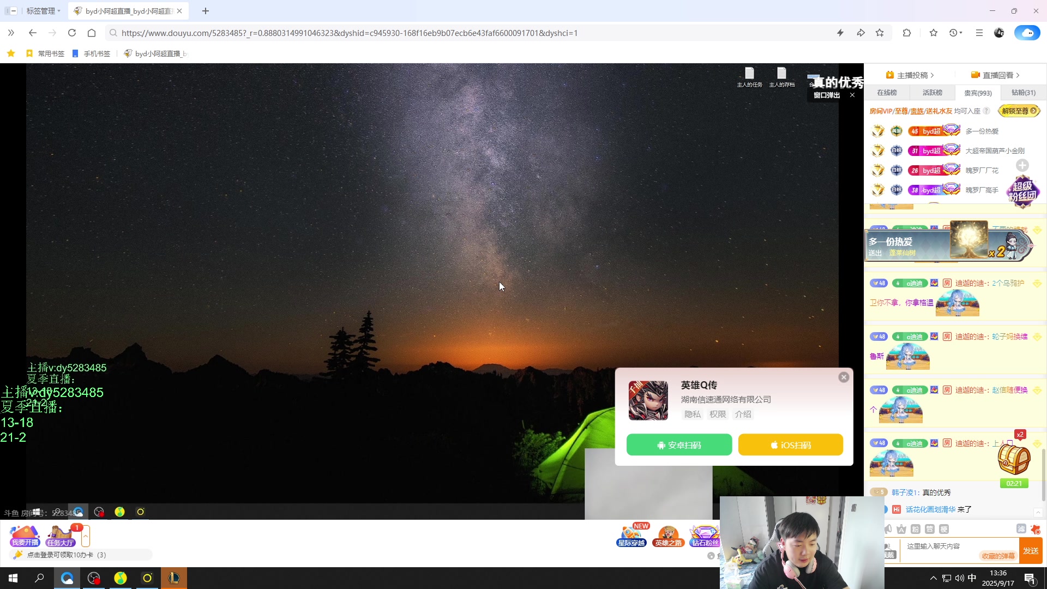This screenshot has width=1047, height=589.
Task: Open the 星际穿越 activity icon
Action: (x=631, y=536)
